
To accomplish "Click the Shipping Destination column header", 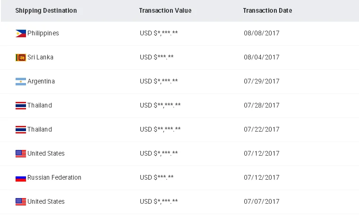I will coord(46,11).
